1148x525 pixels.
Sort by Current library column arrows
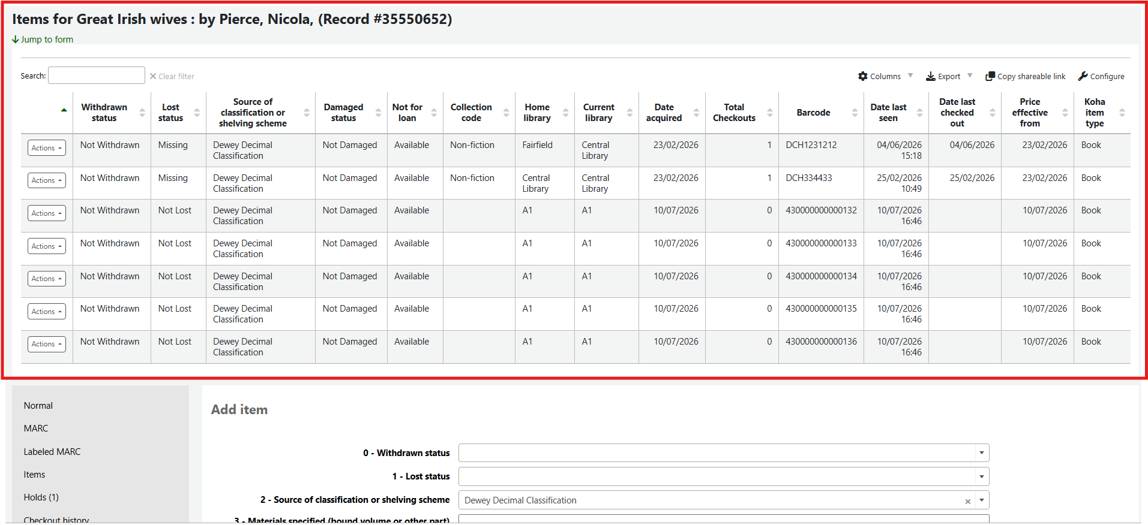click(630, 113)
